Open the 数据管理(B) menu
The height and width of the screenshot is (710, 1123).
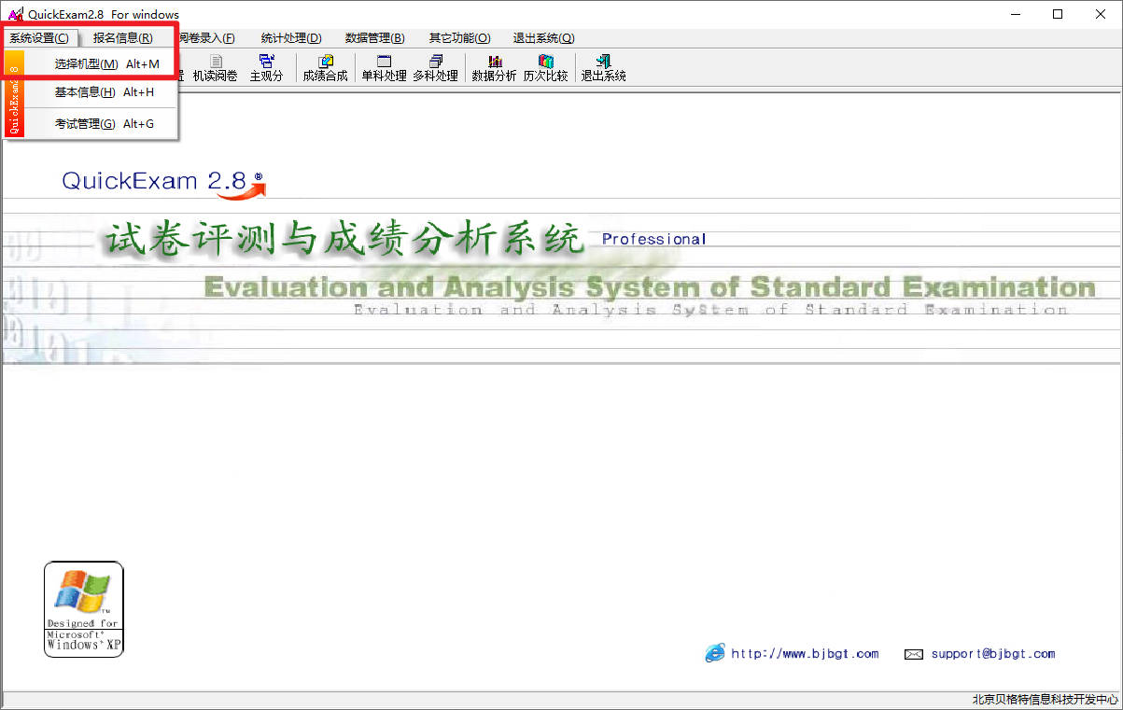pos(375,38)
